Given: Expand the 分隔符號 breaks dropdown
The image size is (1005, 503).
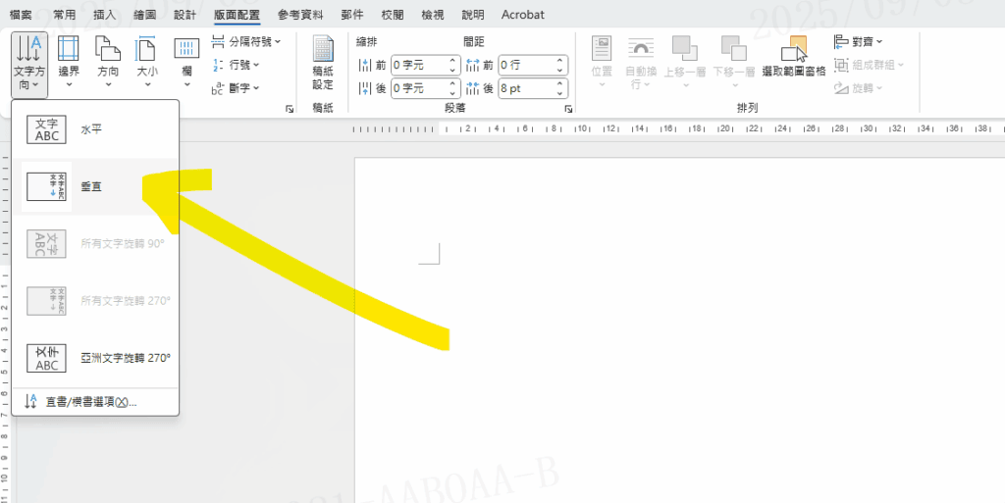Looking at the screenshot, I should (x=246, y=42).
